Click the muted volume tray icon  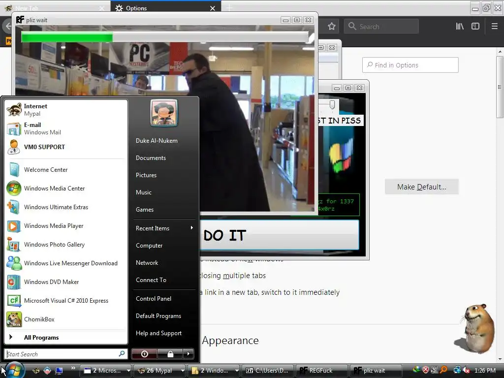pyautogui.click(x=467, y=370)
